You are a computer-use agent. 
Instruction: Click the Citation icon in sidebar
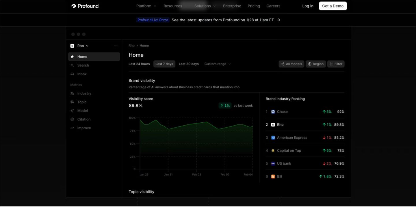pos(72,119)
